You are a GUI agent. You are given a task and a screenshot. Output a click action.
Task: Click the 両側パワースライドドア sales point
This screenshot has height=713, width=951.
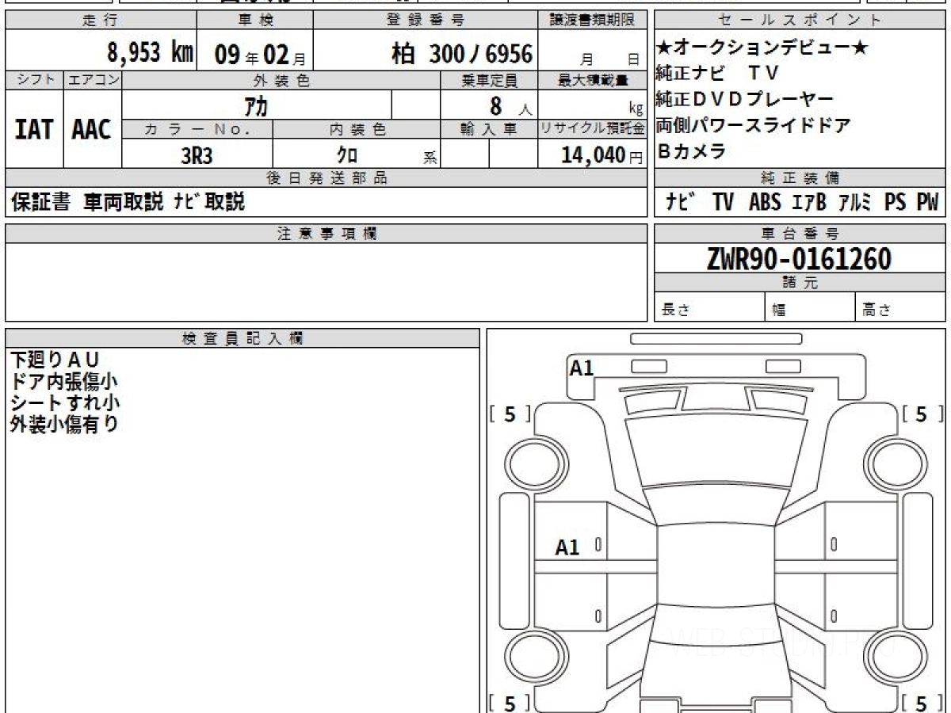753,125
